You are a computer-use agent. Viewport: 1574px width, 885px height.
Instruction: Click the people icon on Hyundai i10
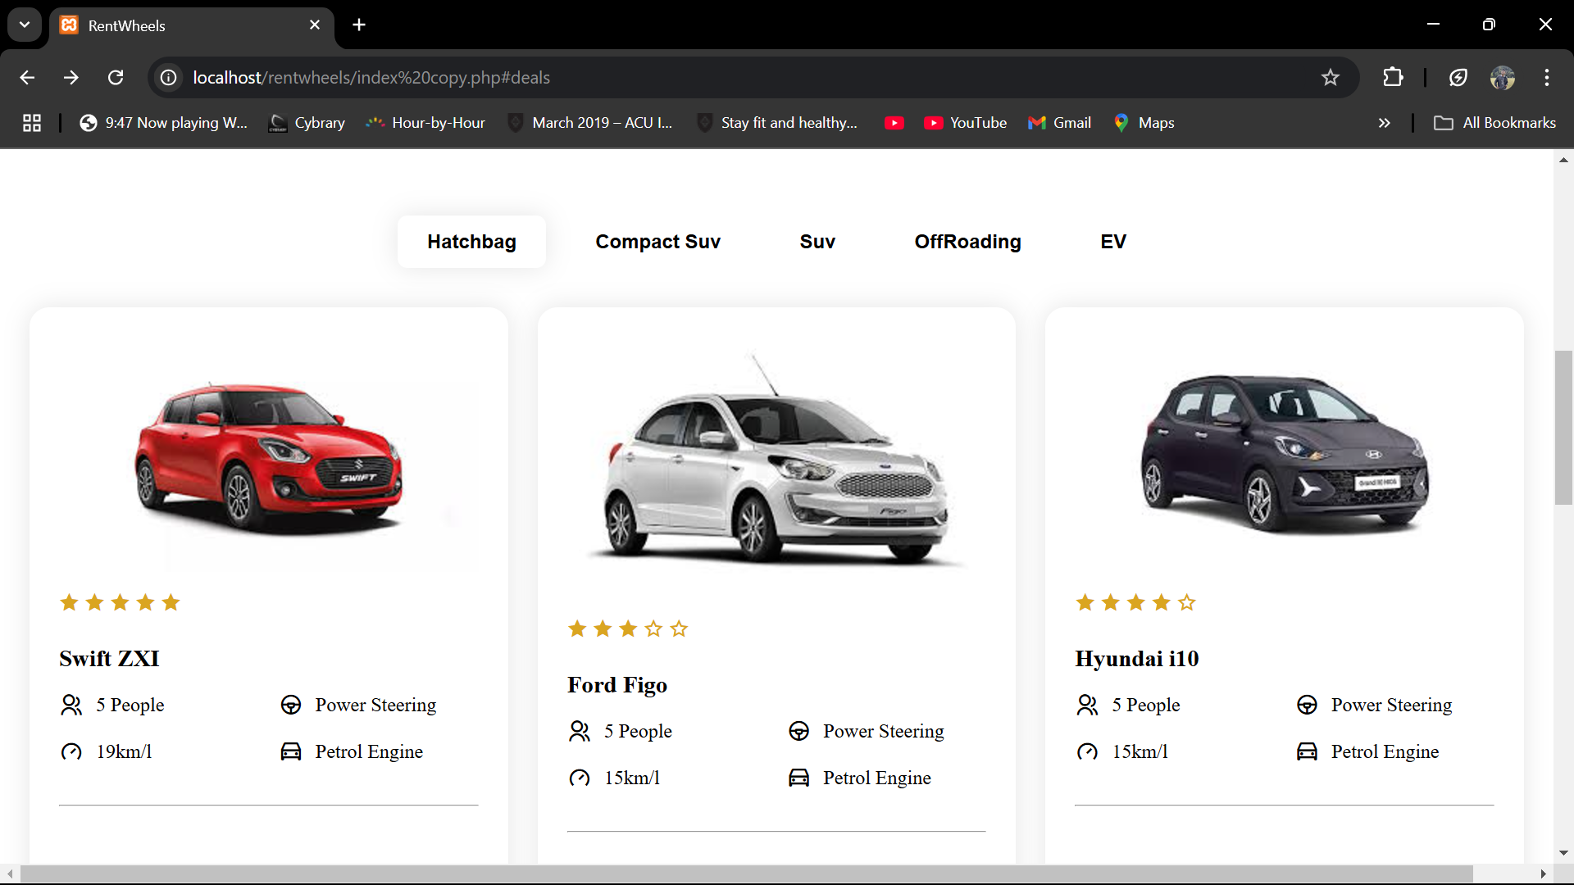[1088, 705]
